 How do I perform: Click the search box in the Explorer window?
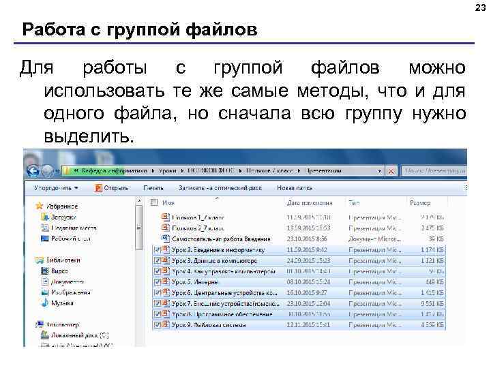point(434,171)
